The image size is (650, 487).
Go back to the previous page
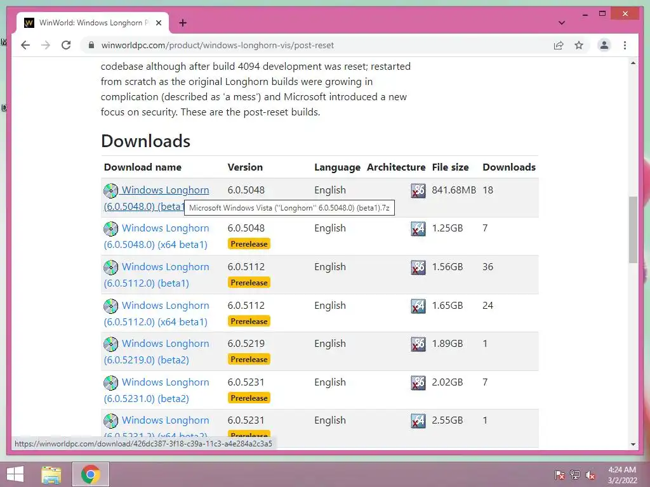25,45
